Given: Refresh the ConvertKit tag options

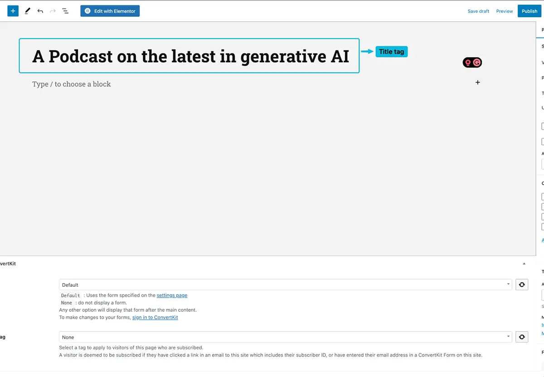Looking at the screenshot, I should 522,337.
